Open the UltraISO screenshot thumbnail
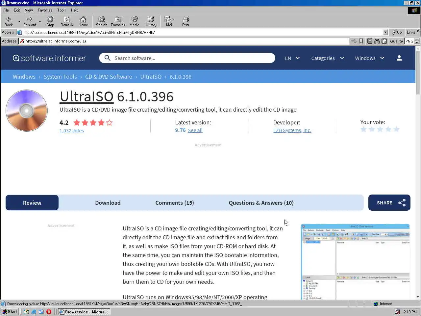 355,262
